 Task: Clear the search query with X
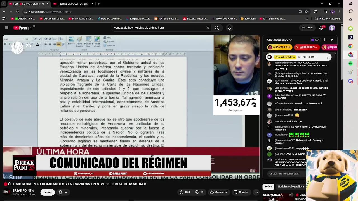click(208, 28)
